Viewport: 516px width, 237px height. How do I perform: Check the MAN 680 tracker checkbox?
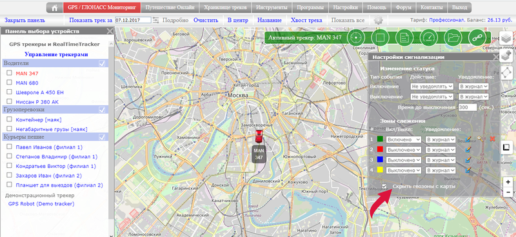tap(9, 83)
